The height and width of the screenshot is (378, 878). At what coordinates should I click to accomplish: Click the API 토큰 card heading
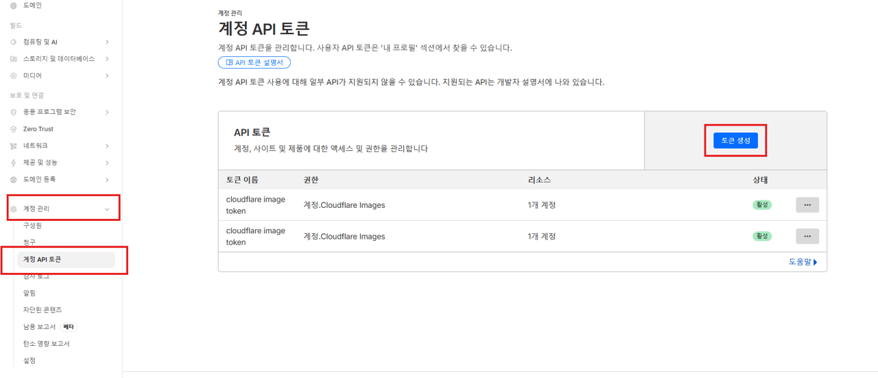[x=252, y=132]
